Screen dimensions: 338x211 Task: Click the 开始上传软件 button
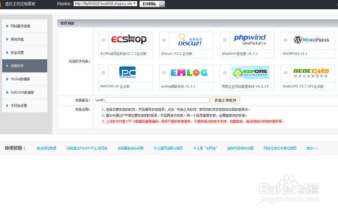coord(225,100)
